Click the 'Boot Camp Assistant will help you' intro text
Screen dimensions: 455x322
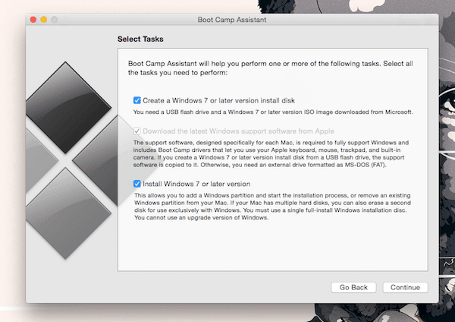[271, 68]
